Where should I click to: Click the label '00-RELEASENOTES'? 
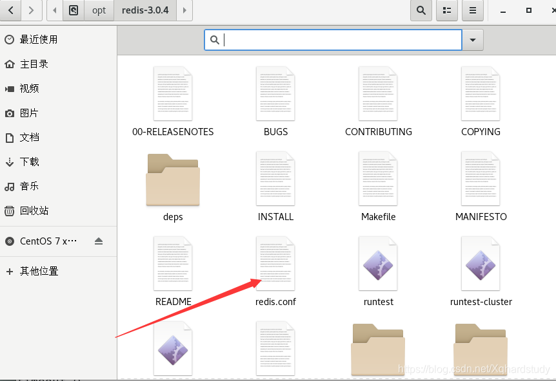173,132
